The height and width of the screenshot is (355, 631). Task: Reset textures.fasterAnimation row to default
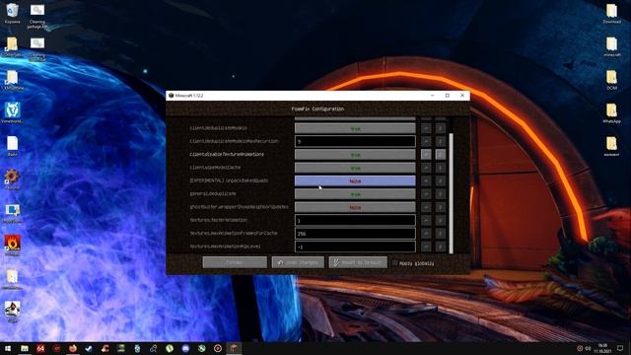click(441, 220)
